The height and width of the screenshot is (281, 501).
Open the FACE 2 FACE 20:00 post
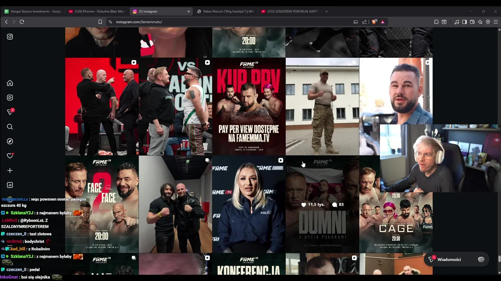pyautogui.click(x=102, y=205)
